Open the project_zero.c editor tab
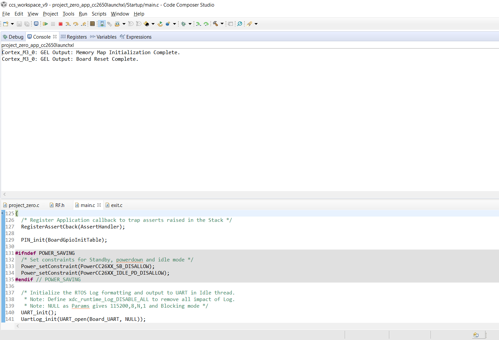499x340 pixels. [21, 205]
